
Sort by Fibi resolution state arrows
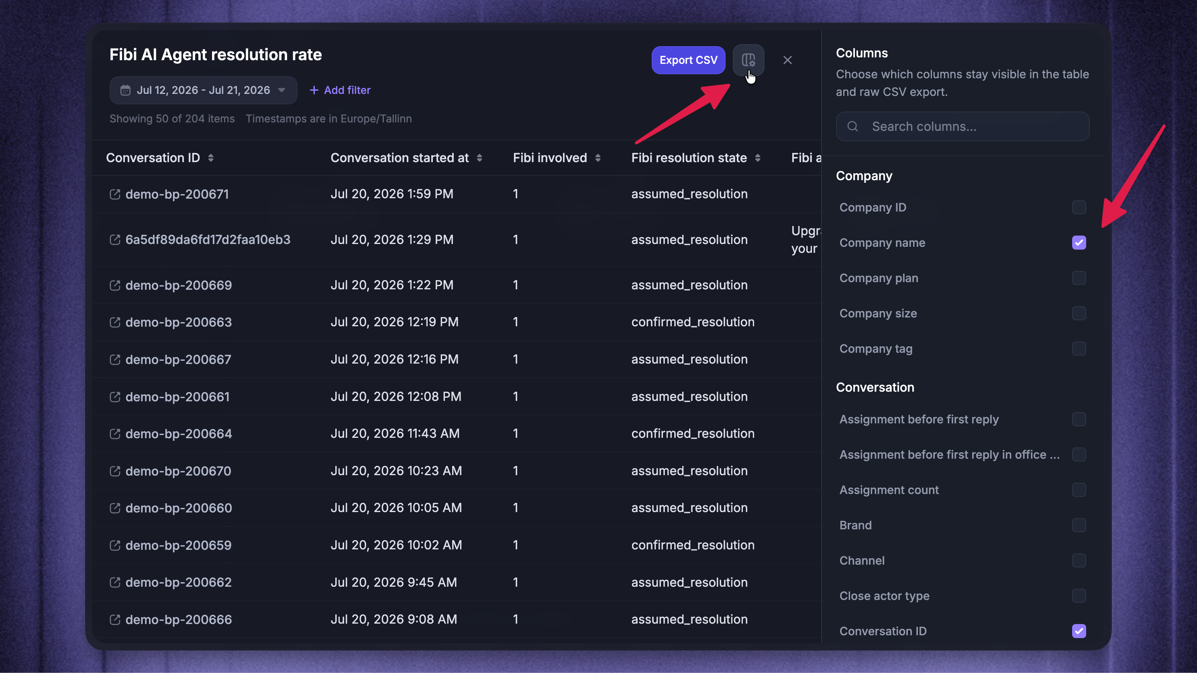(758, 158)
